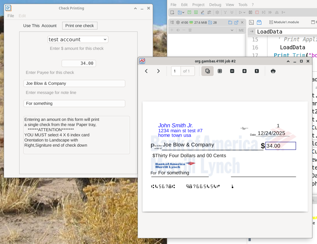Zoom out on the check preview
Viewport: 317px width, 244px height.
(x=232, y=71)
